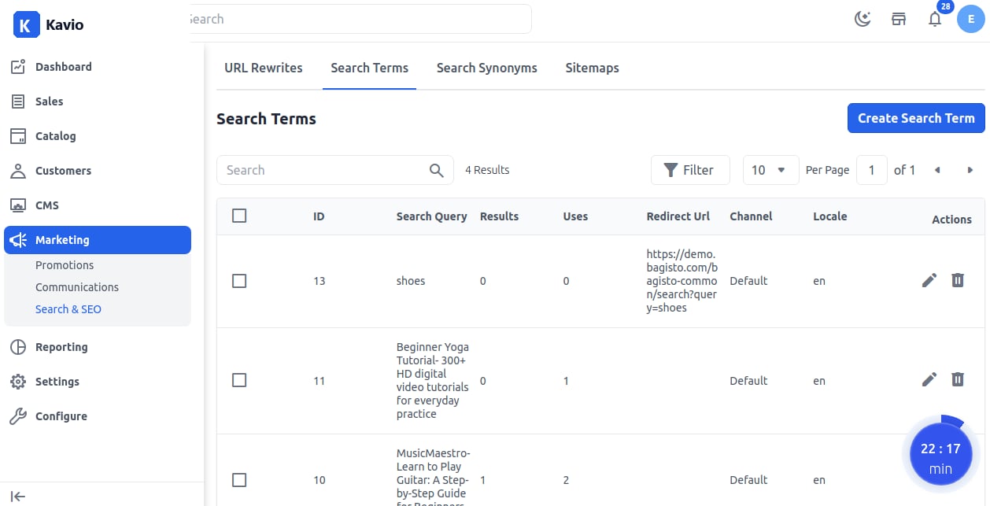The height and width of the screenshot is (506, 990).
Task: Open the Search Synonyms tab
Action: [486, 68]
